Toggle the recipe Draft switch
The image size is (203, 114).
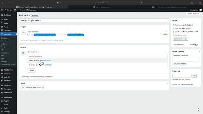(196, 45)
